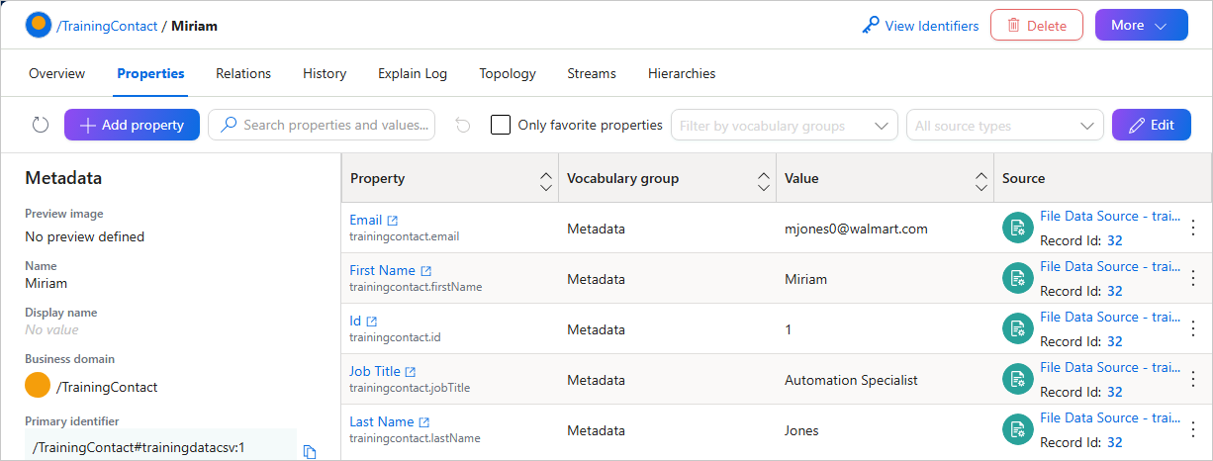The height and width of the screenshot is (461, 1213).
Task: Click the /TrainingContact breadcrumb link
Action: (x=107, y=26)
